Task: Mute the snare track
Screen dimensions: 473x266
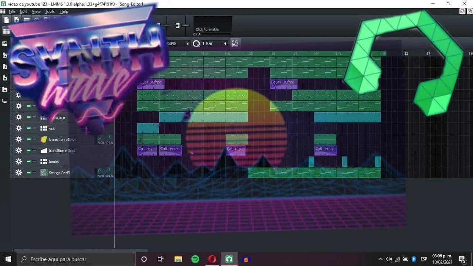Action: point(29,117)
